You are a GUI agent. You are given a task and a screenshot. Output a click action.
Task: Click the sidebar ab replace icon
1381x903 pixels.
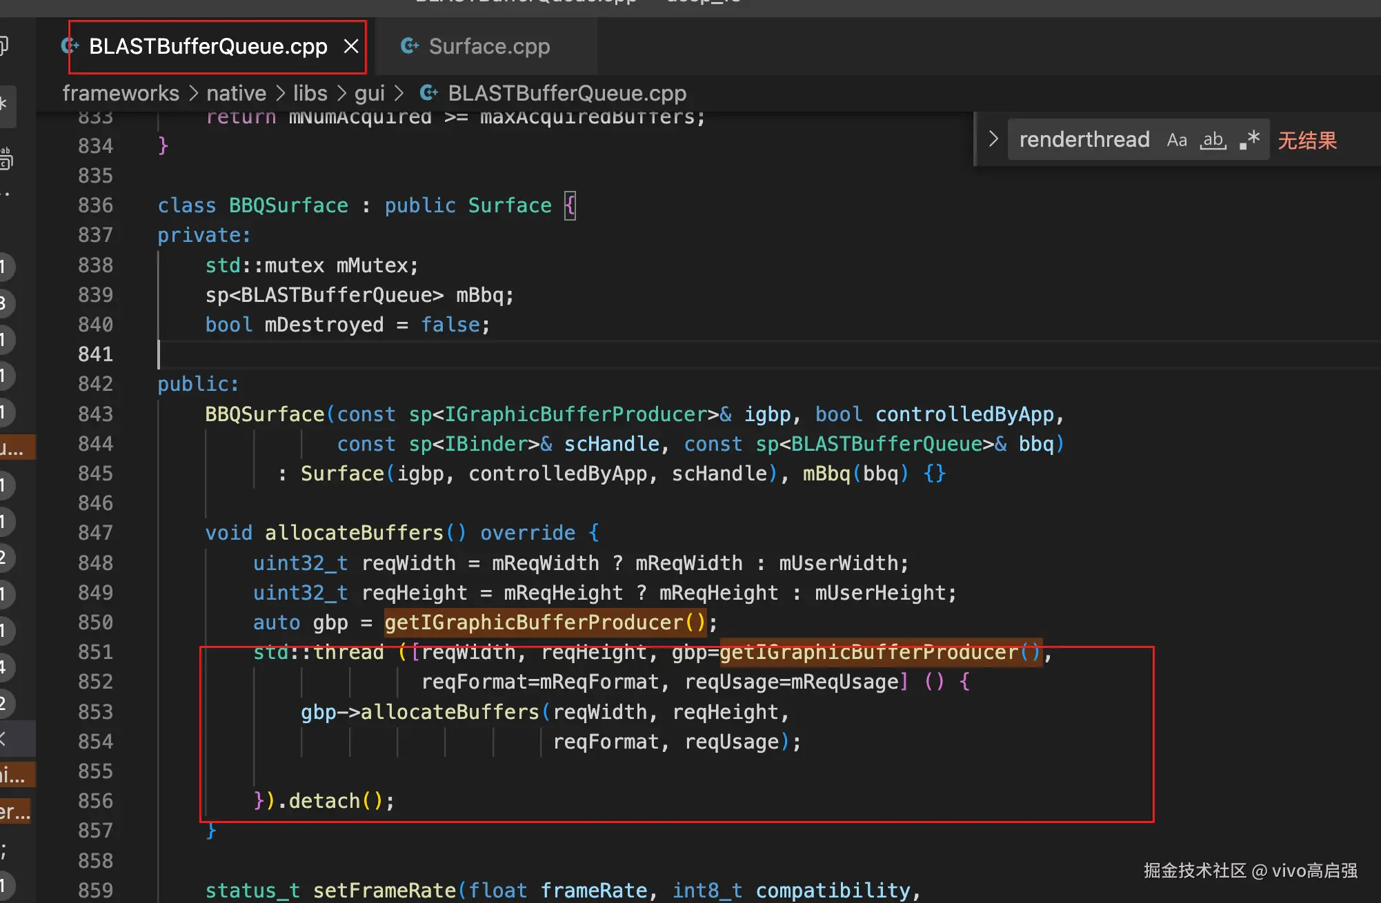click(x=6, y=158)
